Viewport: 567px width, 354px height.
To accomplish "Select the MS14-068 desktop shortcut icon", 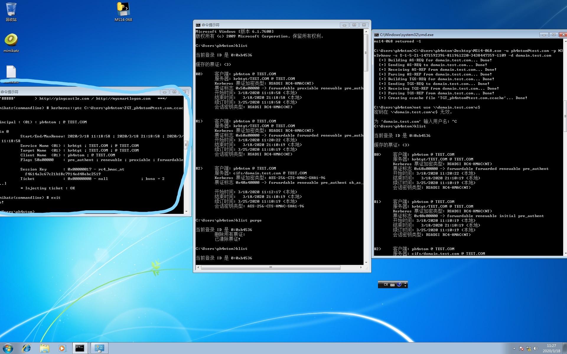I will pos(123,12).
